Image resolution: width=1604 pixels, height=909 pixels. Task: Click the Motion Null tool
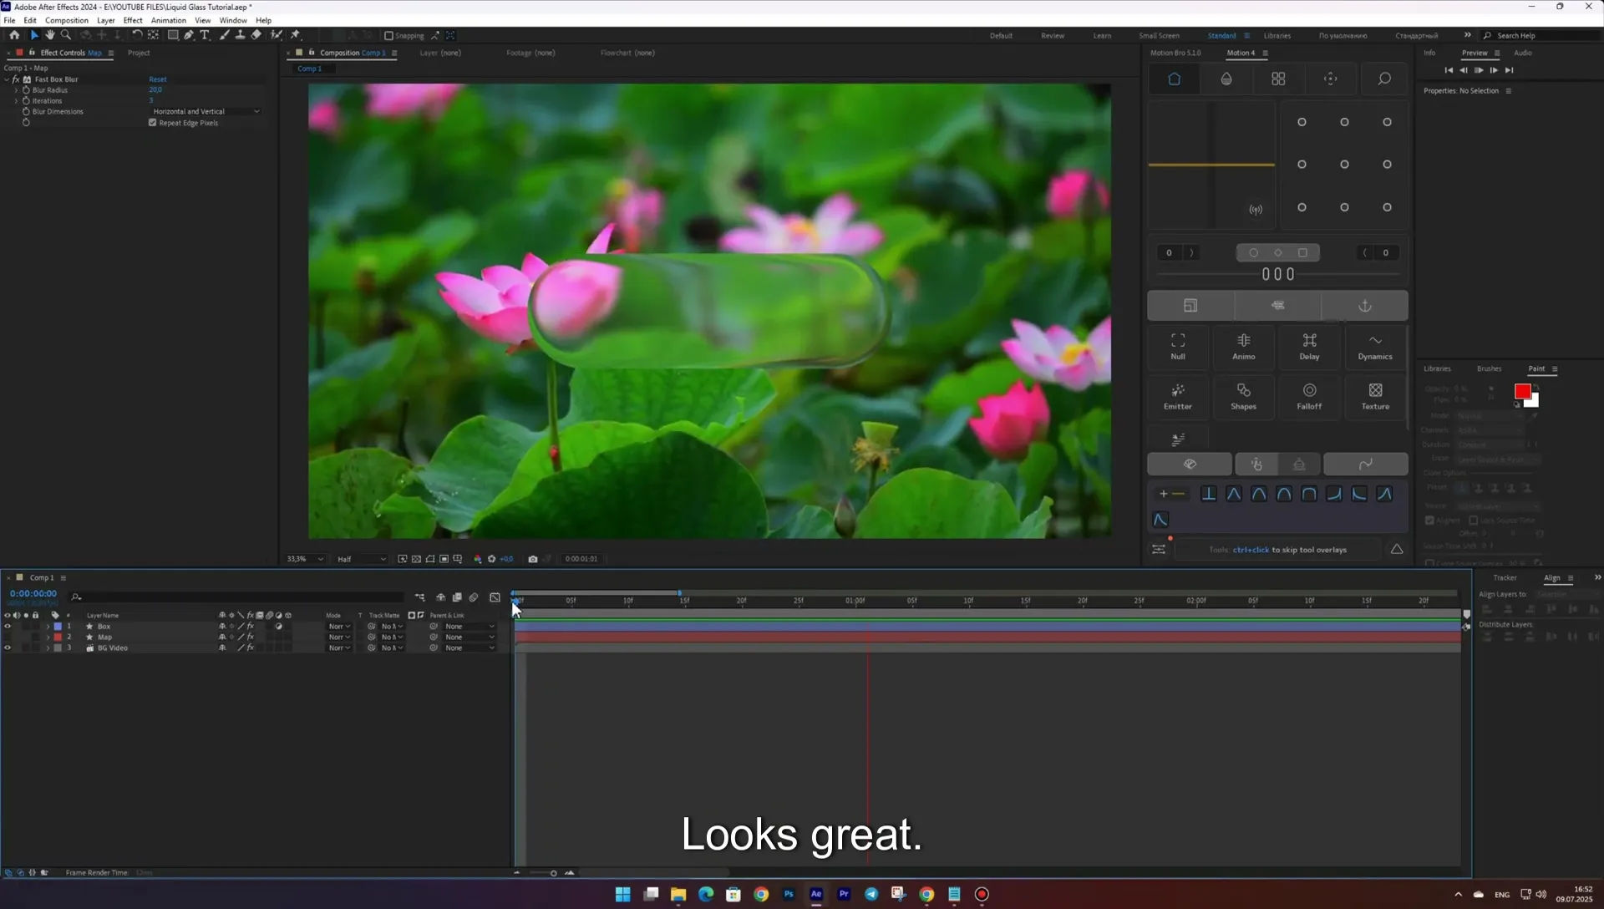1178,346
